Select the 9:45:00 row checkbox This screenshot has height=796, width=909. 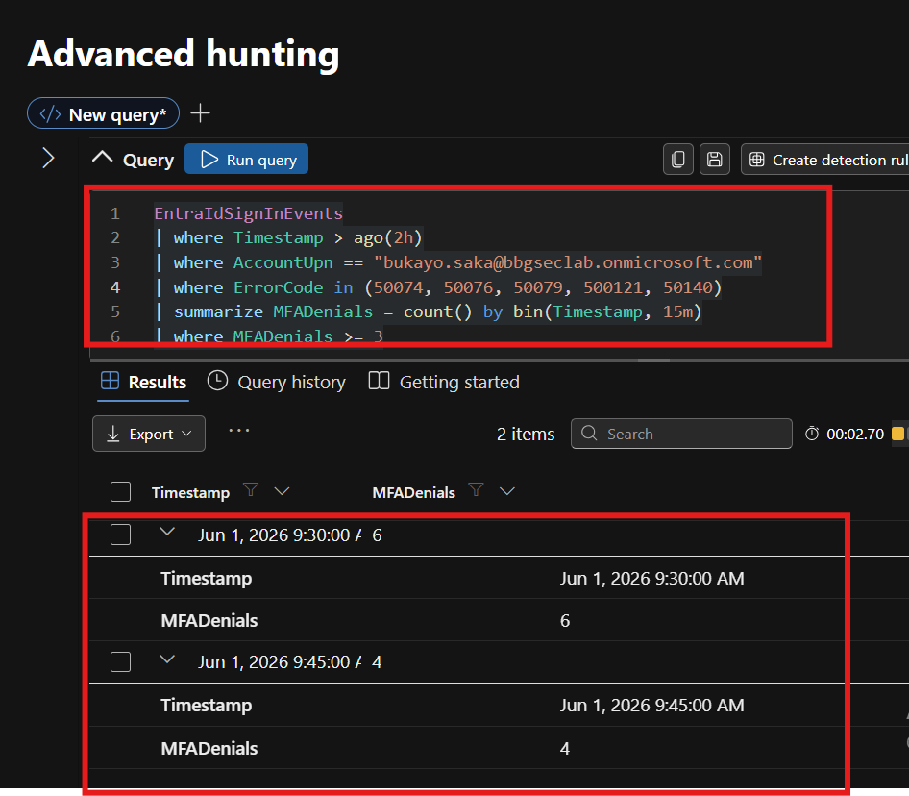click(x=120, y=661)
